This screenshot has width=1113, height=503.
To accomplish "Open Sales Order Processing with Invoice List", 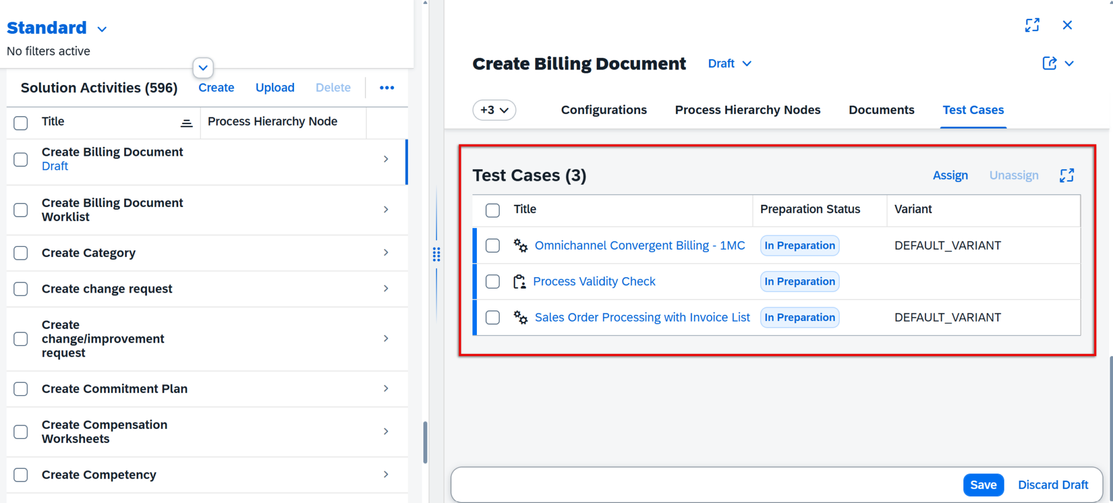I will pyautogui.click(x=642, y=318).
